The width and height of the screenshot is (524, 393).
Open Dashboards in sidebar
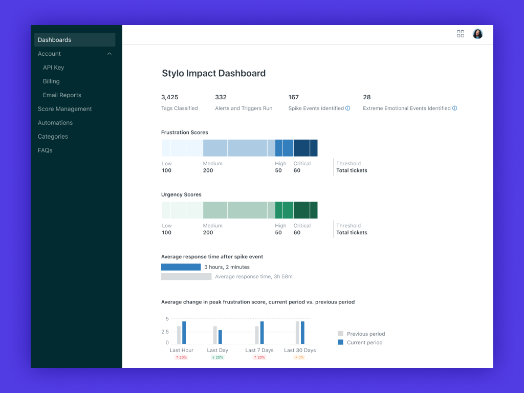75,40
